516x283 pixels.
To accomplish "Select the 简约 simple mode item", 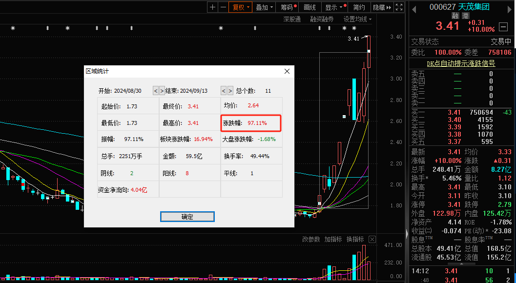I will coord(359,7).
